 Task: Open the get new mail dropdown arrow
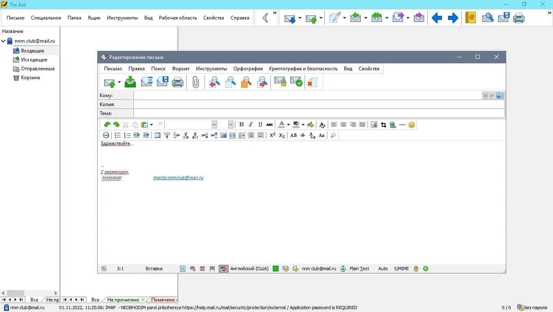(300, 18)
